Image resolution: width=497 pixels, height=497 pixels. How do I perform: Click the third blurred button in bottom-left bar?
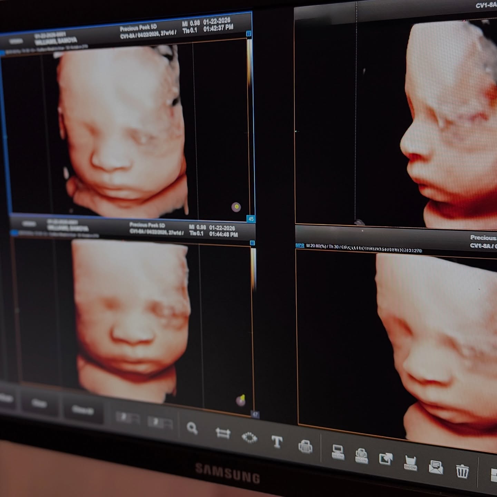pyautogui.click(x=83, y=410)
